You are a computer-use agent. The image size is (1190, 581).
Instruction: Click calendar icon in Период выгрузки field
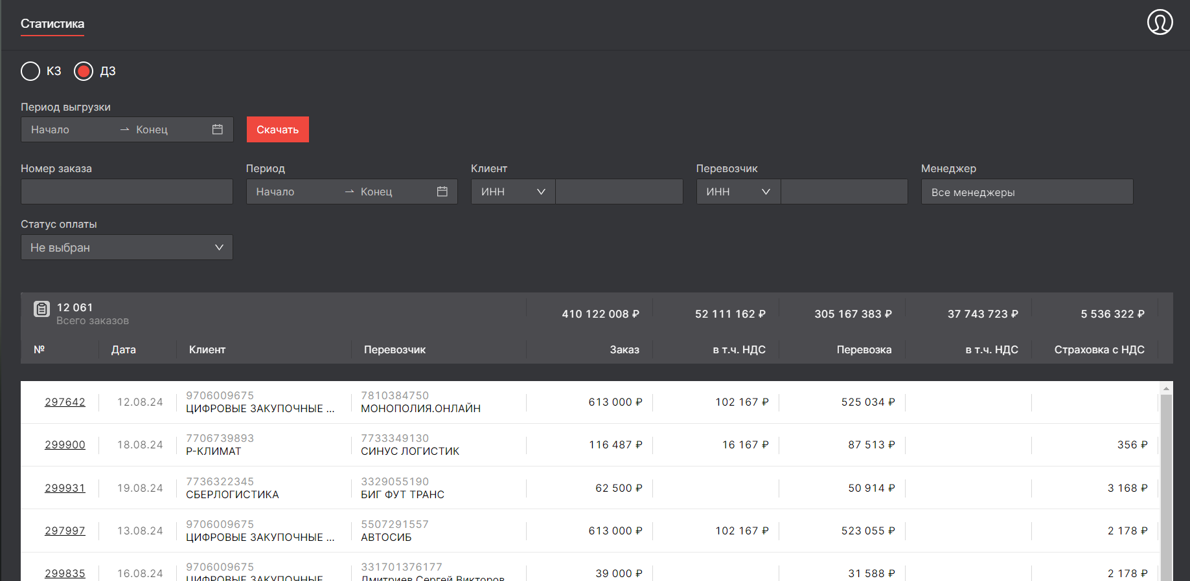click(x=218, y=129)
